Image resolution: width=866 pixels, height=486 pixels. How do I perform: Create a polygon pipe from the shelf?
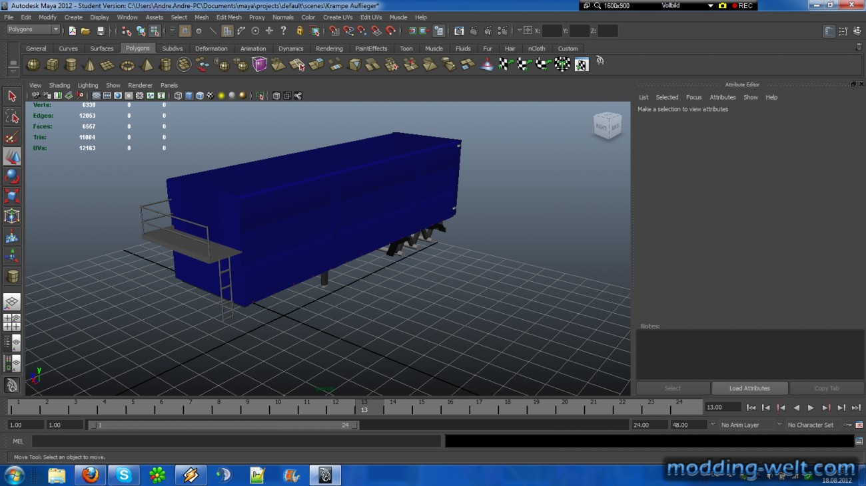pyautogui.click(x=165, y=64)
